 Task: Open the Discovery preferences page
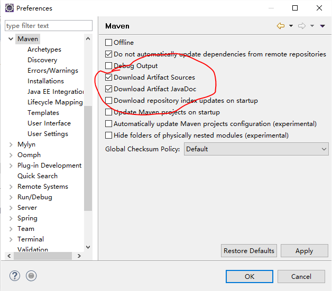(x=42, y=60)
